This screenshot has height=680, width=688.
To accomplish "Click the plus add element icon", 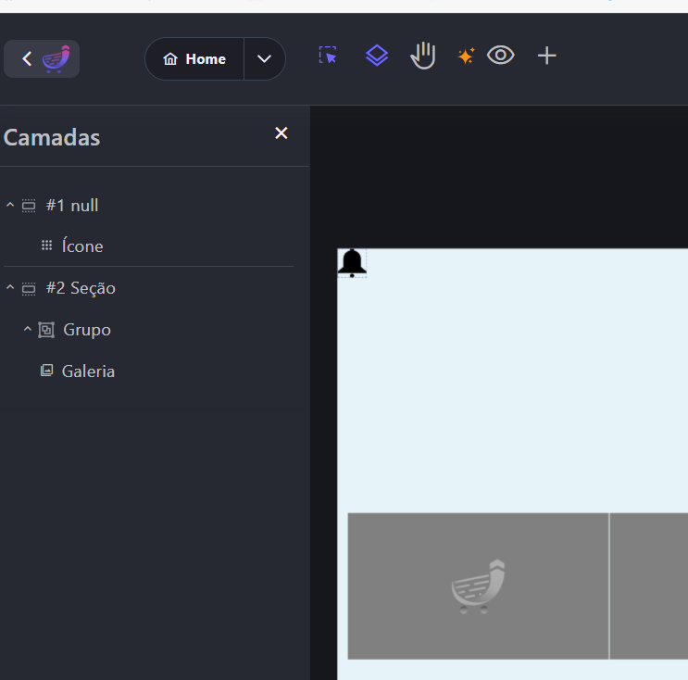I will point(547,56).
